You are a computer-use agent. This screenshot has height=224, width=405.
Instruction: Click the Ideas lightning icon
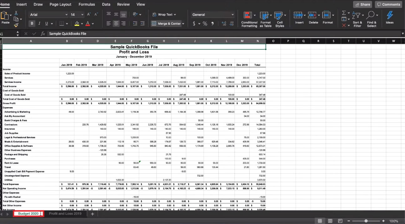click(390, 15)
